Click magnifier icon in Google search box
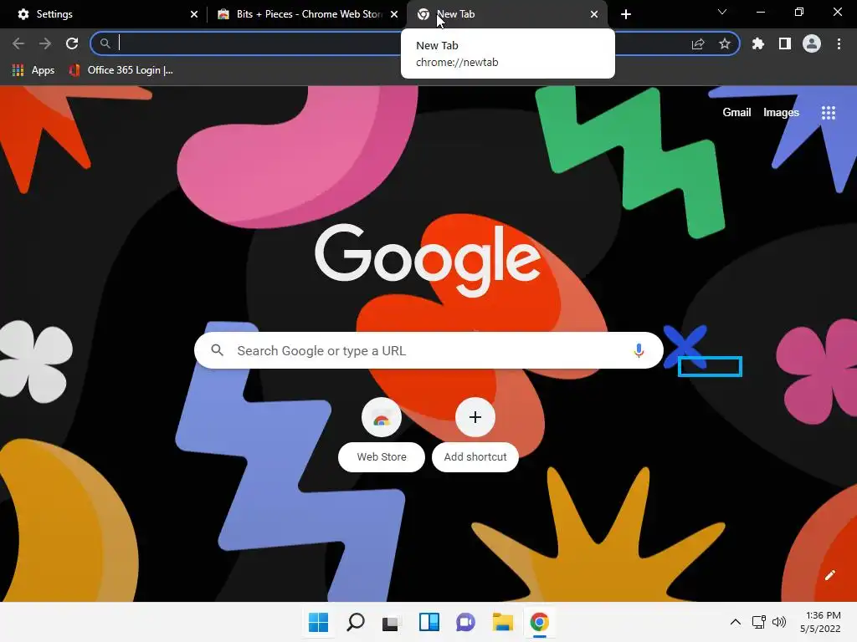857x642 pixels. click(217, 350)
